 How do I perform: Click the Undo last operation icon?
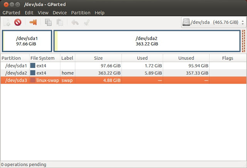(x=75, y=22)
